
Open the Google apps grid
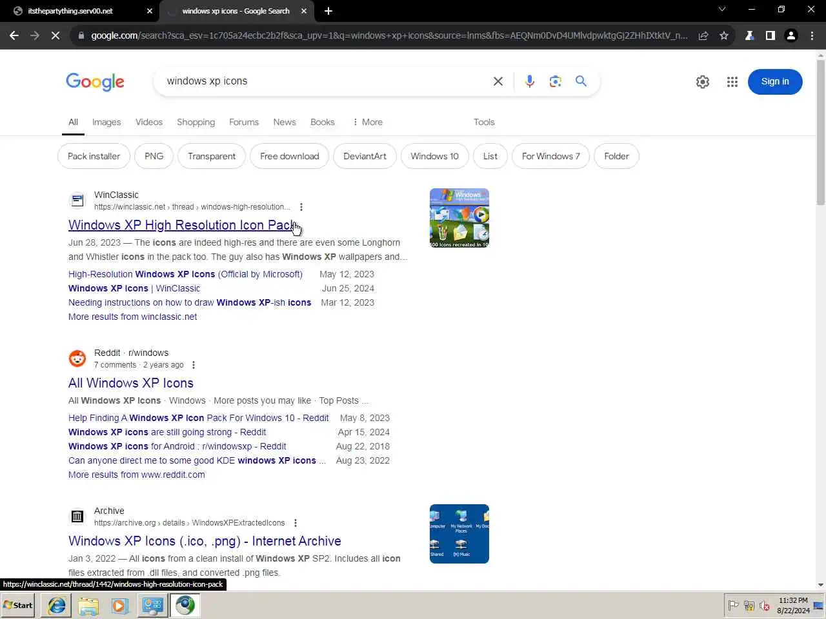732,82
